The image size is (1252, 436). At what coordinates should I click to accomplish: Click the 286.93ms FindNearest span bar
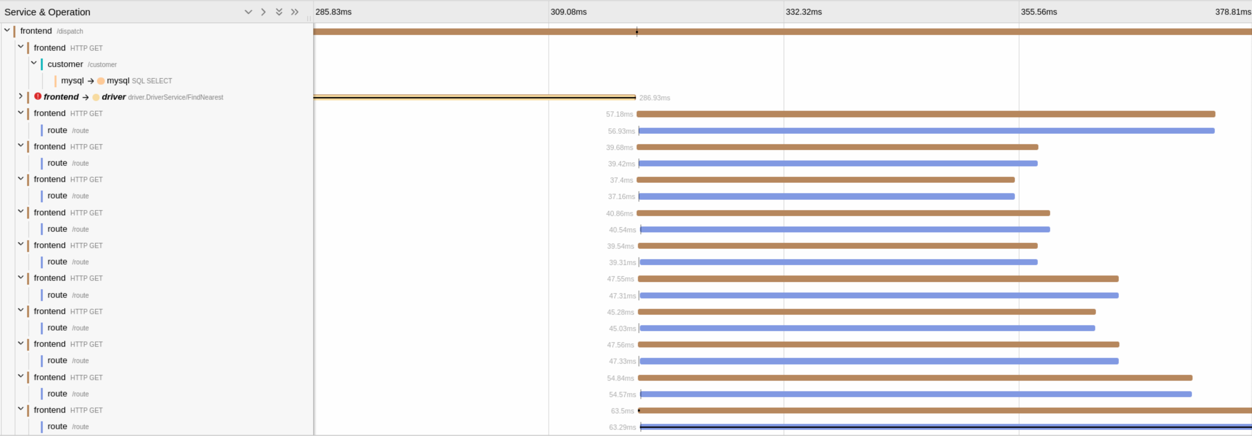pyautogui.click(x=474, y=97)
